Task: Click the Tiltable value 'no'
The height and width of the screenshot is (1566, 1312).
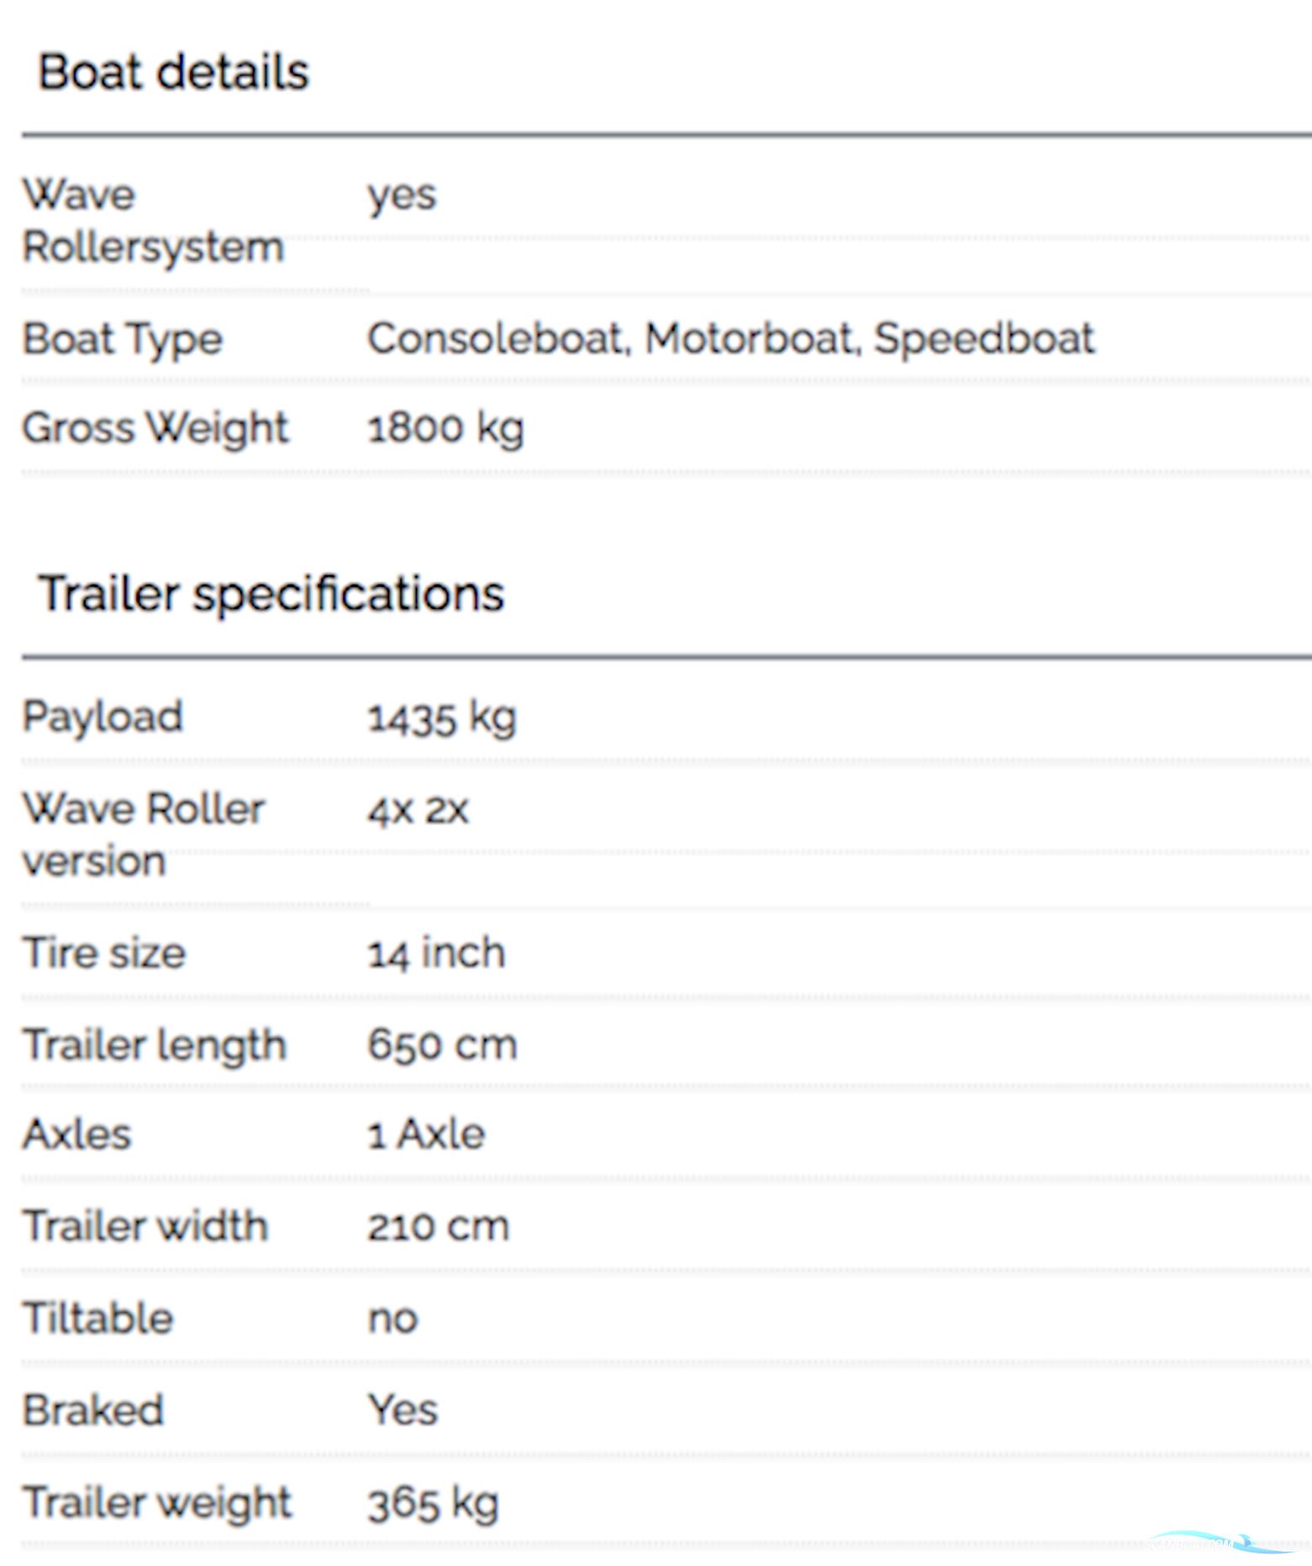Action: [393, 1318]
